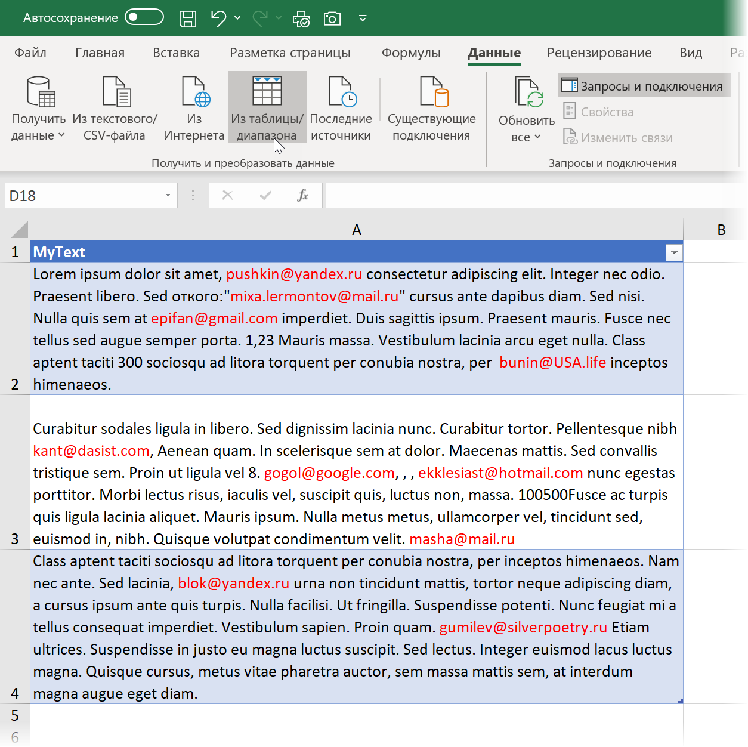This screenshot has width=748, height=747.
Task: Click the cell starting with Class aptent taciti sociosqu
Action: coord(357,626)
